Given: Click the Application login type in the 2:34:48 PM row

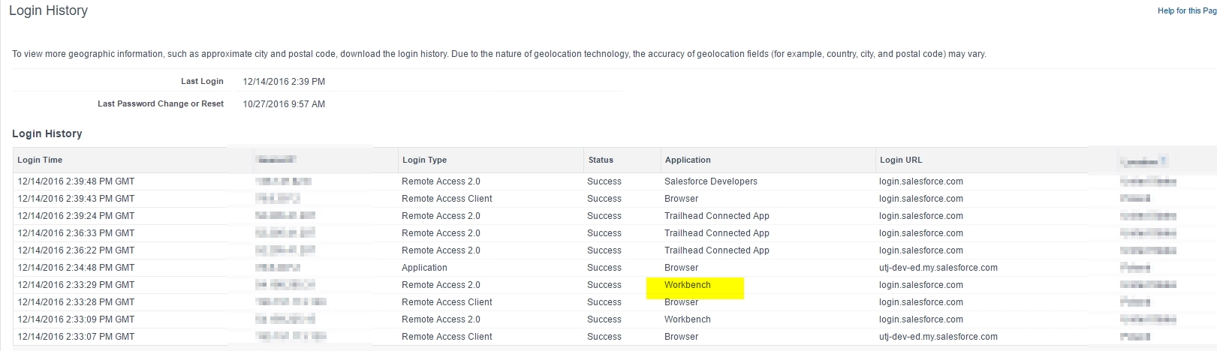Looking at the screenshot, I should point(424,268).
